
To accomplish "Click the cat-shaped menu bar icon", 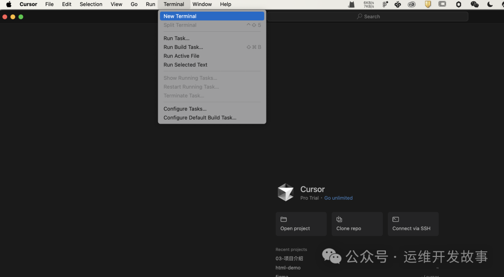I will (x=352, y=4).
